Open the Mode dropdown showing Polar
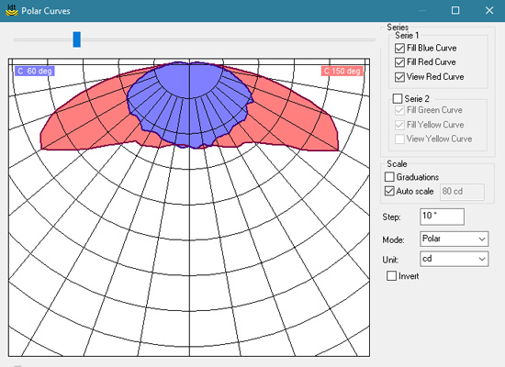The height and width of the screenshot is (367, 505). (x=454, y=239)
